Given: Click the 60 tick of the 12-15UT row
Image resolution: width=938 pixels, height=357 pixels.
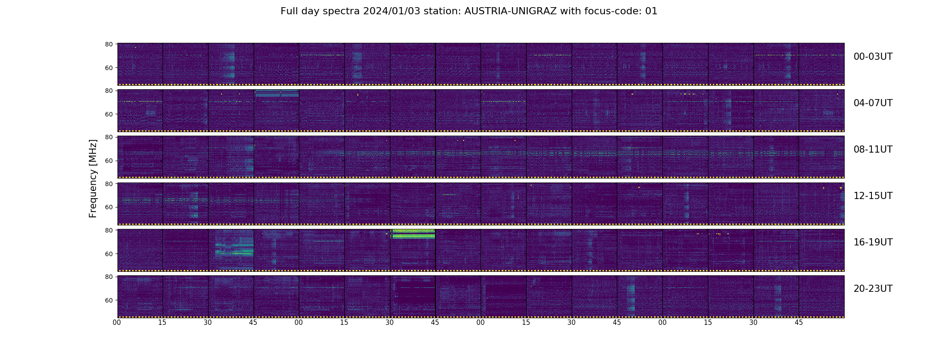Looking at the screenshot, I should coord(109,207).
